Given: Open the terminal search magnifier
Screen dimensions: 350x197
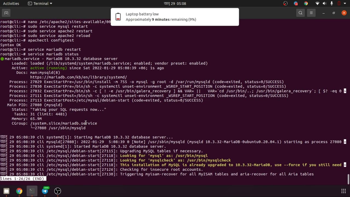Looking at the screenshot, I should click(301, 13).
